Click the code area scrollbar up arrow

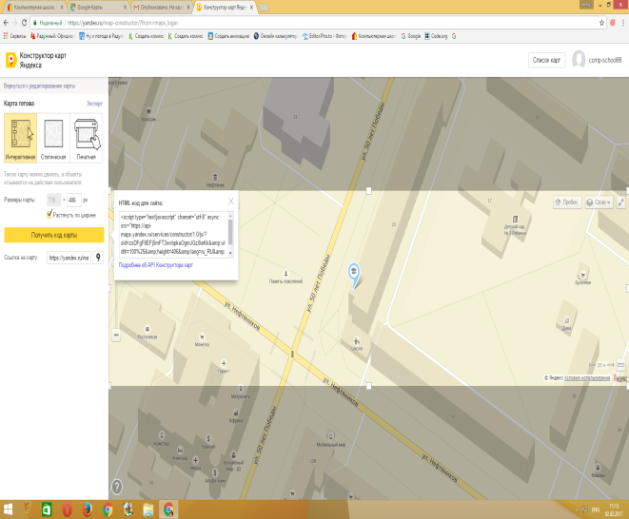click(230, 216)
